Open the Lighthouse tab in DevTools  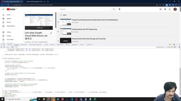pyautogui.click(x=89, y=45)
